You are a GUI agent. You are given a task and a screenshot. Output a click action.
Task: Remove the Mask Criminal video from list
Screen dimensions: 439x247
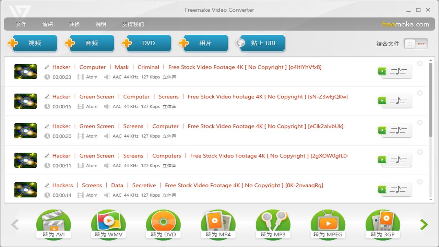click(420, 63)
